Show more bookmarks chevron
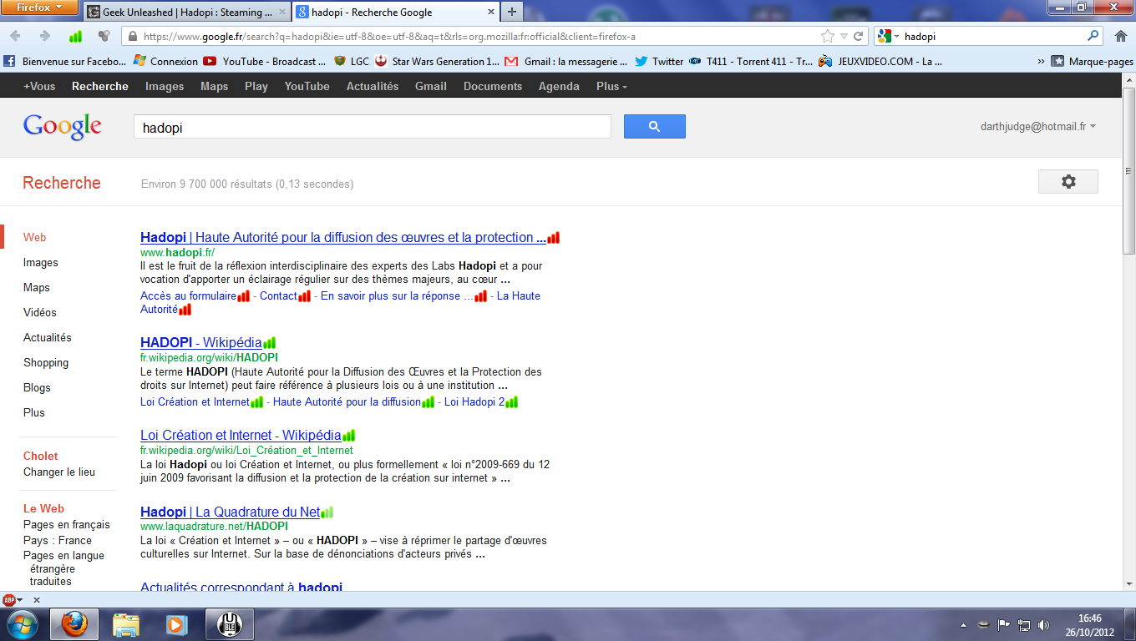The height and width of the screenshot is (641, 1136). 1041,61
